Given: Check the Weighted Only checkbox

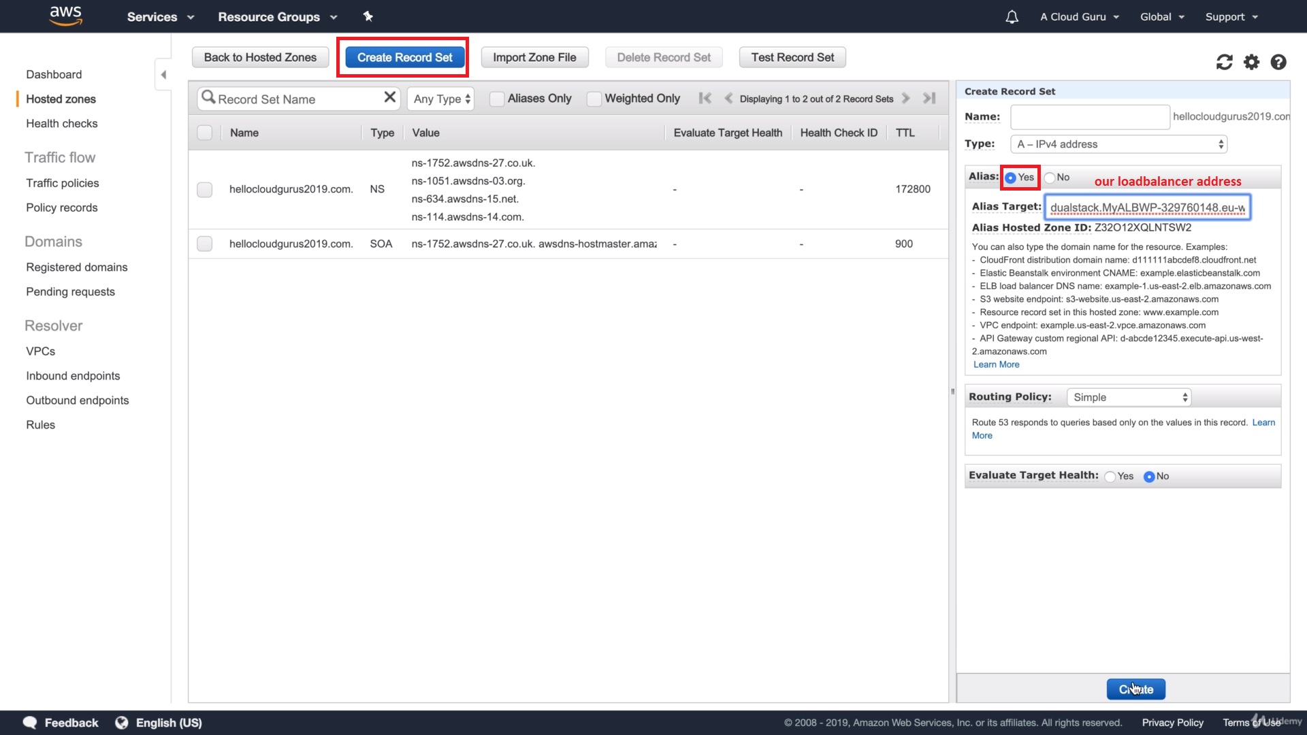Looking at the screenshot, I should 594,99.
